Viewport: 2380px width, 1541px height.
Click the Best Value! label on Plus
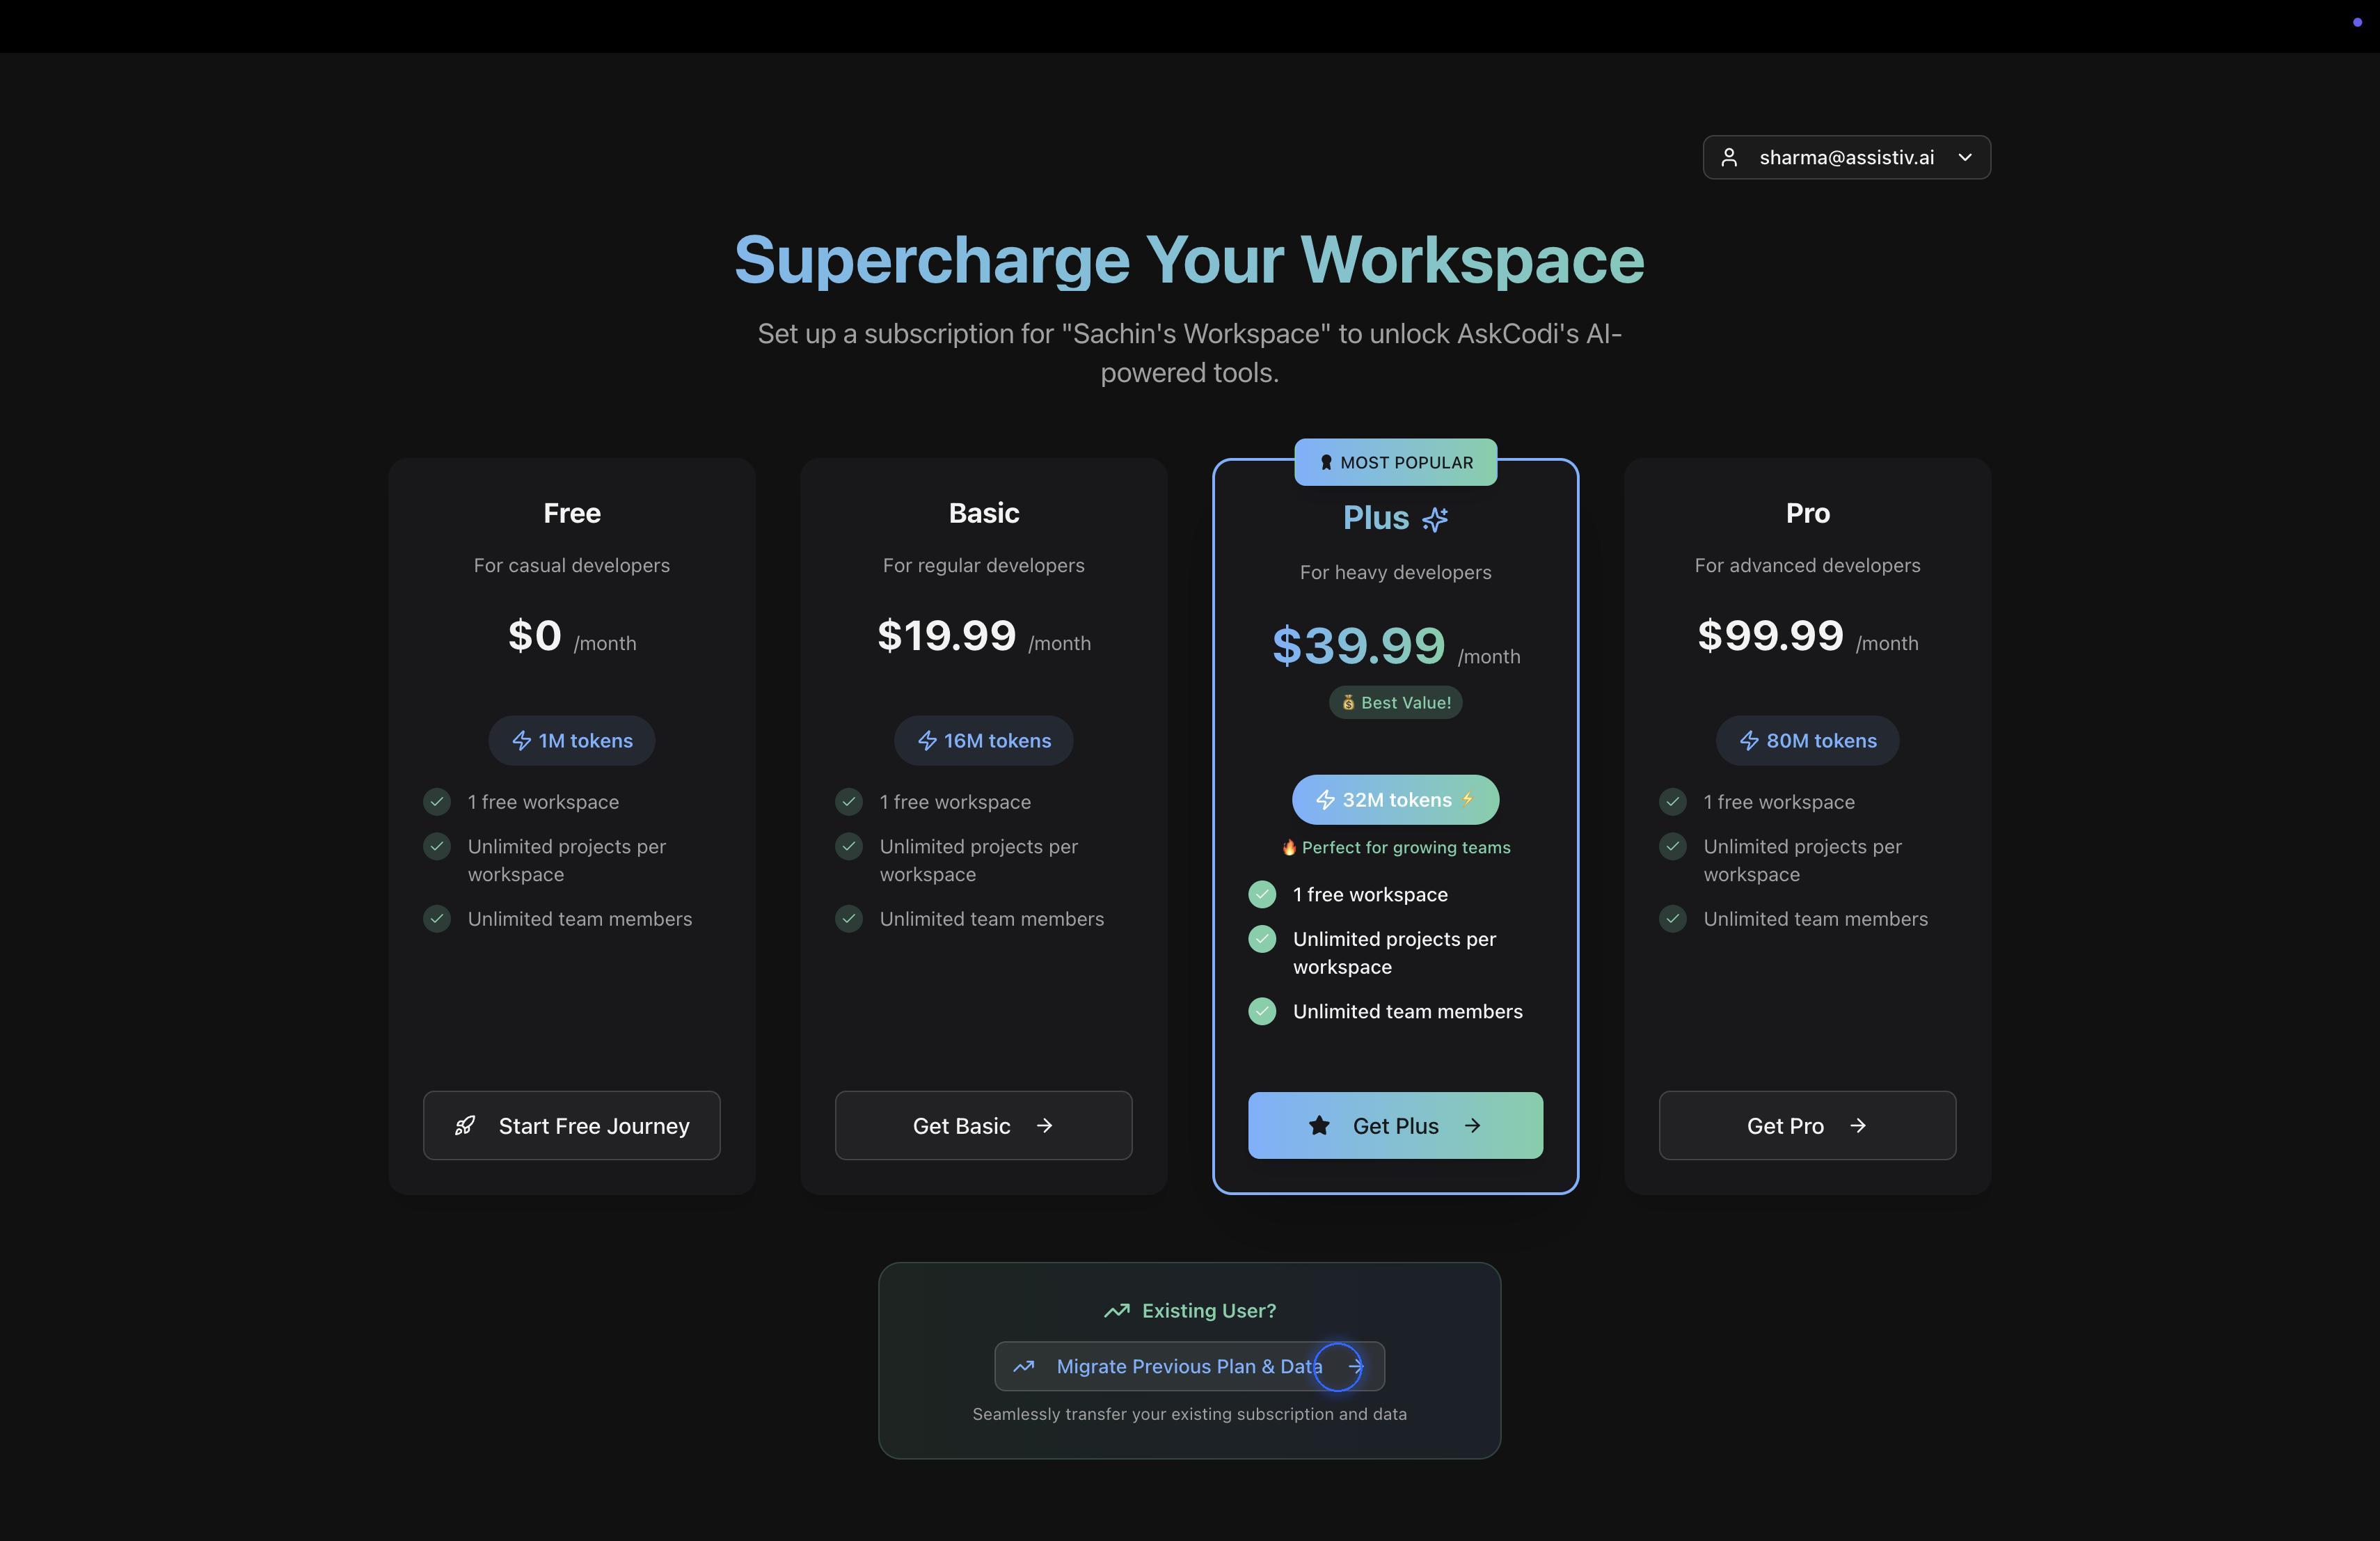coord(1395,703)
